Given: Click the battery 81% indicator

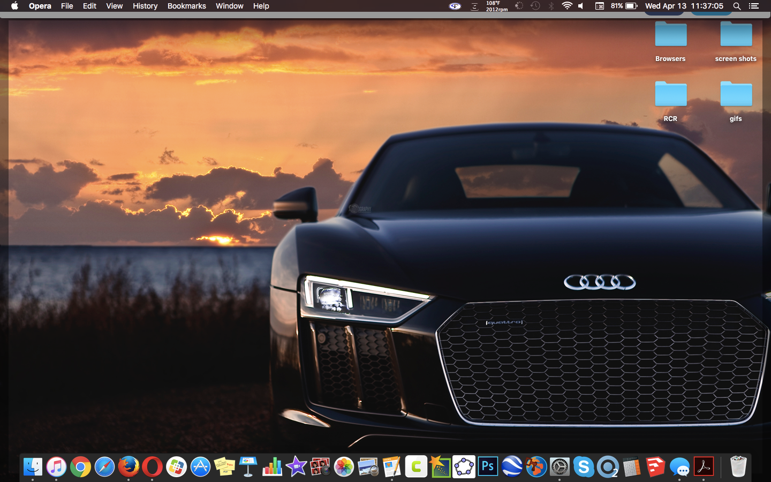Looking at the screenshot, I should click(624, 6).
